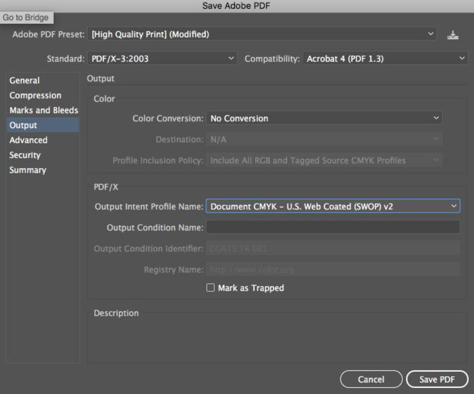Open the Standard PDF/X-3:2003 dropdown
474x394 pixels.
162,58
